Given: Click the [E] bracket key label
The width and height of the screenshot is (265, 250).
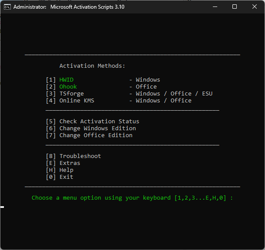Looking at the screenshot, I should (x=51, y=163).
